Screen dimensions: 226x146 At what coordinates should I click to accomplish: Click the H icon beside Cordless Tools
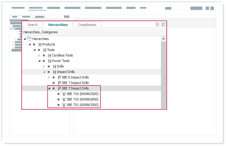50,56
